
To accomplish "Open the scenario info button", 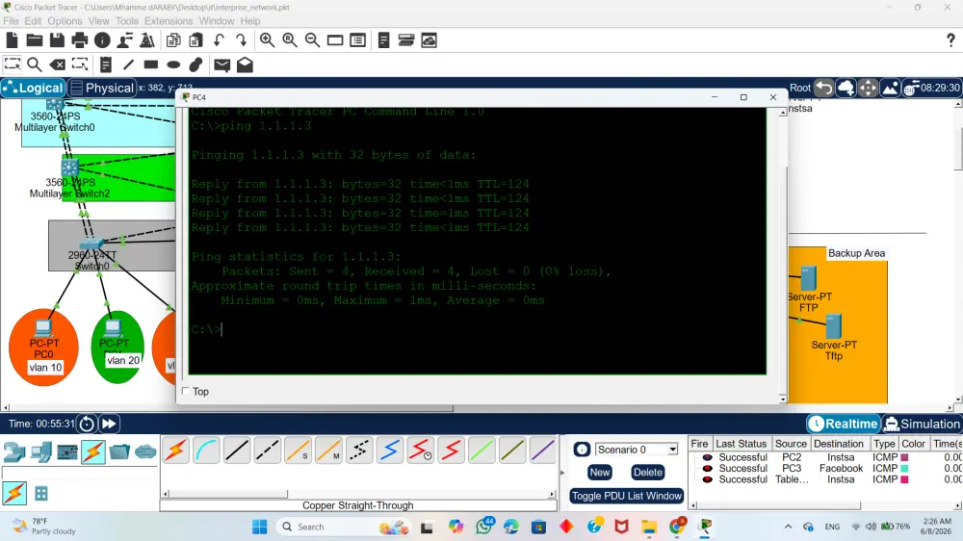I will tap(582, 450).
